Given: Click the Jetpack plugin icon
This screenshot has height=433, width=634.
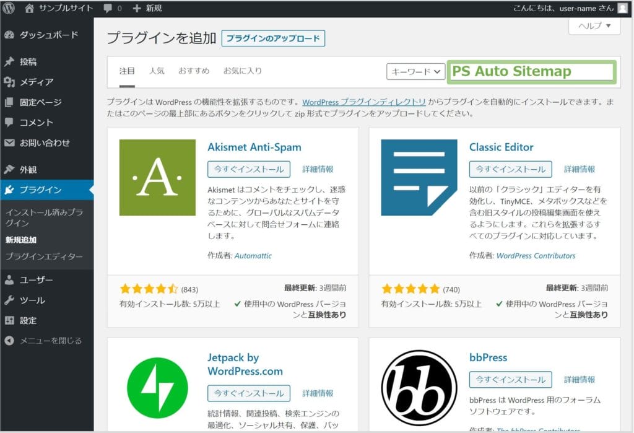Looking at the screenshot, I should [x=157, y=388].
